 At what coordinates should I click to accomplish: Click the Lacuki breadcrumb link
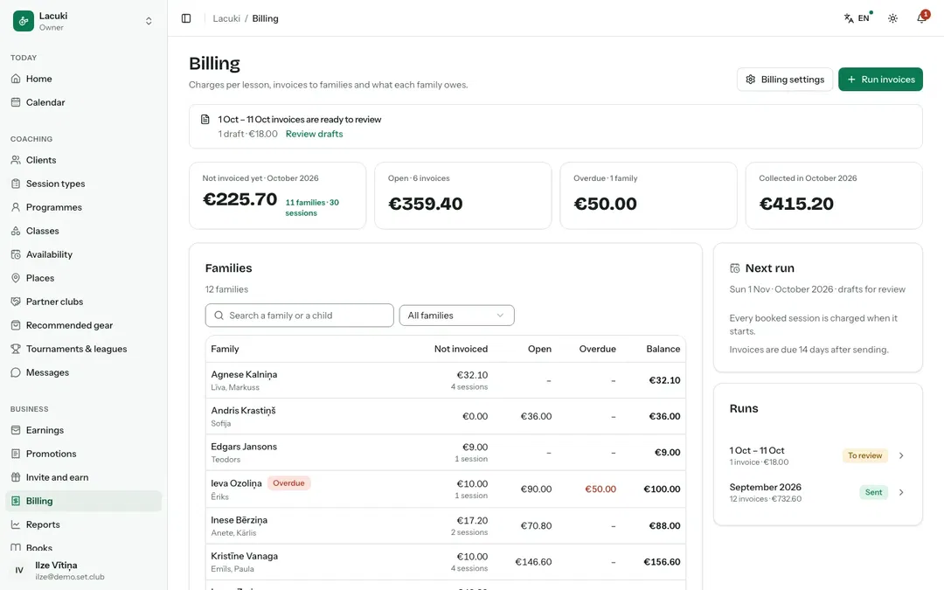point(226,18)
